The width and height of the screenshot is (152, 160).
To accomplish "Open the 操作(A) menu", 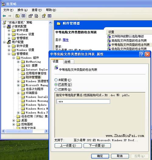I will [x=22, y=10].
